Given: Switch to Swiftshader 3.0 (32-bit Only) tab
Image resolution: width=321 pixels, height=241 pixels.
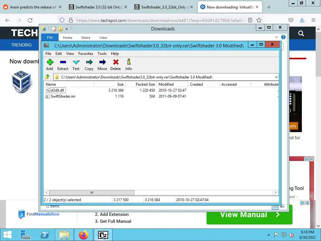Looking at the screenshot, I should point(98,7).
